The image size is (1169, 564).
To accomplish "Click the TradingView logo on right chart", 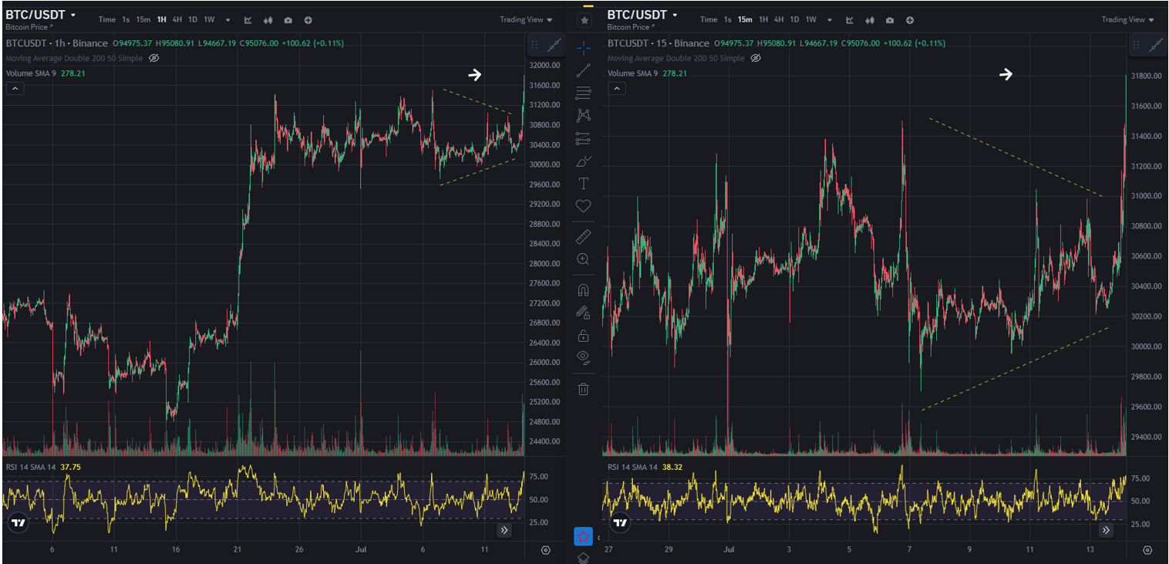I will (x=621, y=522).
